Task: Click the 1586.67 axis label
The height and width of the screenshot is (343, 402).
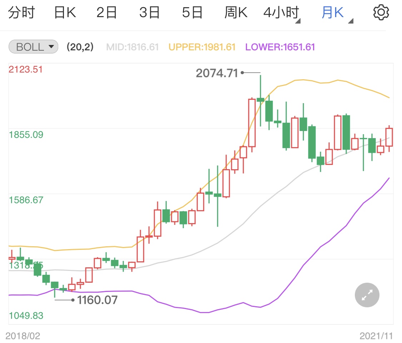Action: (x=26, y=200)
